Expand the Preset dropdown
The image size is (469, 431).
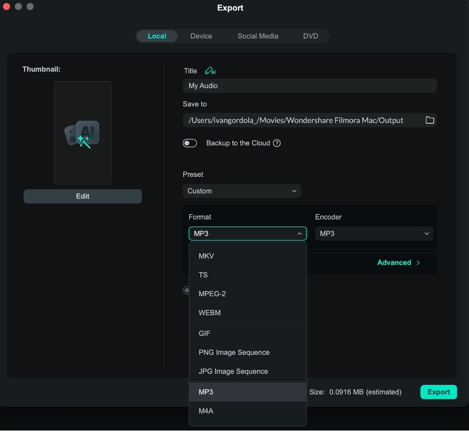coord(242,191)
